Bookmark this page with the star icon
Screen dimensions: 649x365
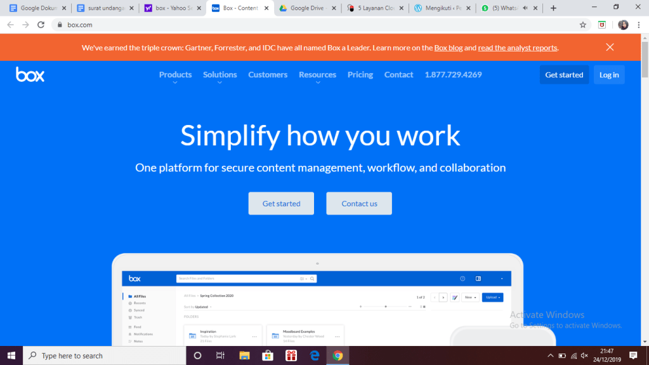click(x=582, y=25)
